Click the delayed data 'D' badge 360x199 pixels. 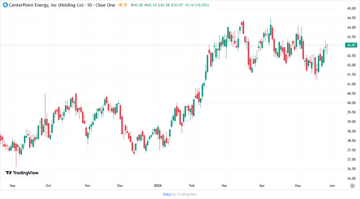pos(126,5)
